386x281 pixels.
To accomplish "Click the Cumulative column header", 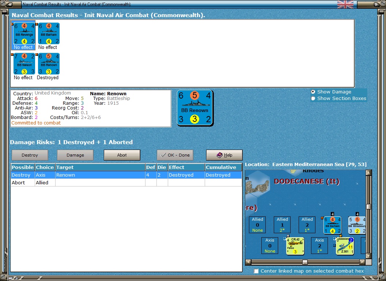I will (223, 167).
